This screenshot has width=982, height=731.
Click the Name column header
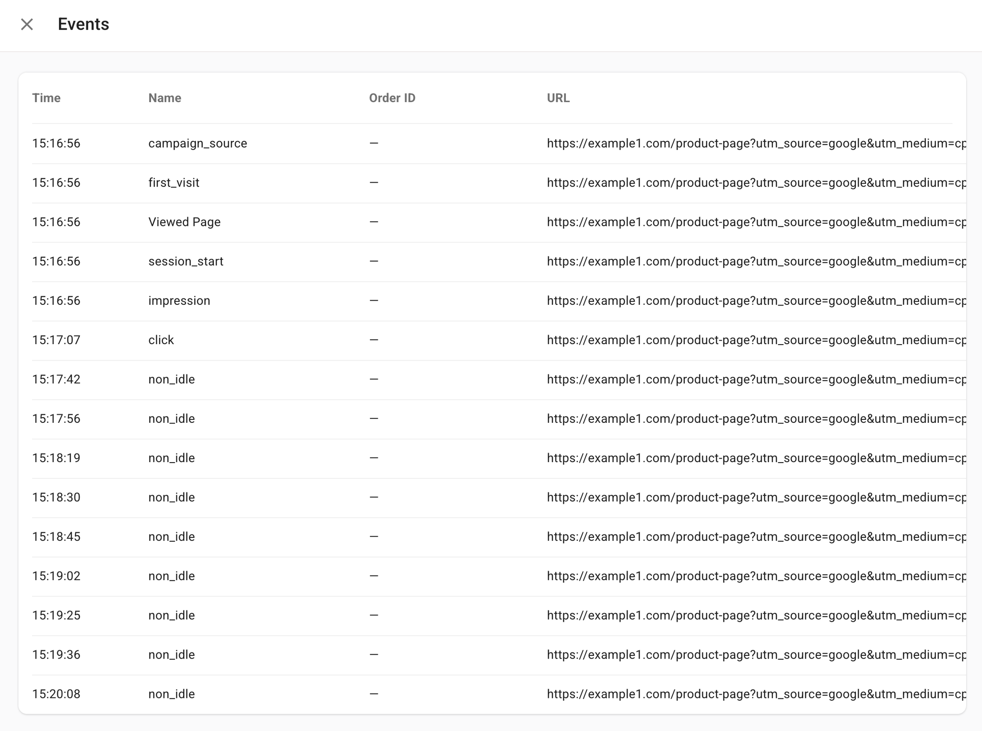(164, 98)
